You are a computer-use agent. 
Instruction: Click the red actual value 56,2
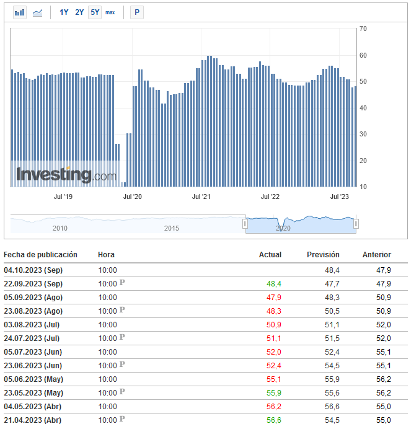274,407
